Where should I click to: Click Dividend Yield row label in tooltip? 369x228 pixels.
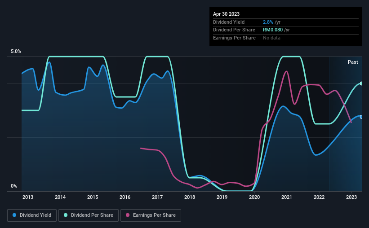click(229, 22)
